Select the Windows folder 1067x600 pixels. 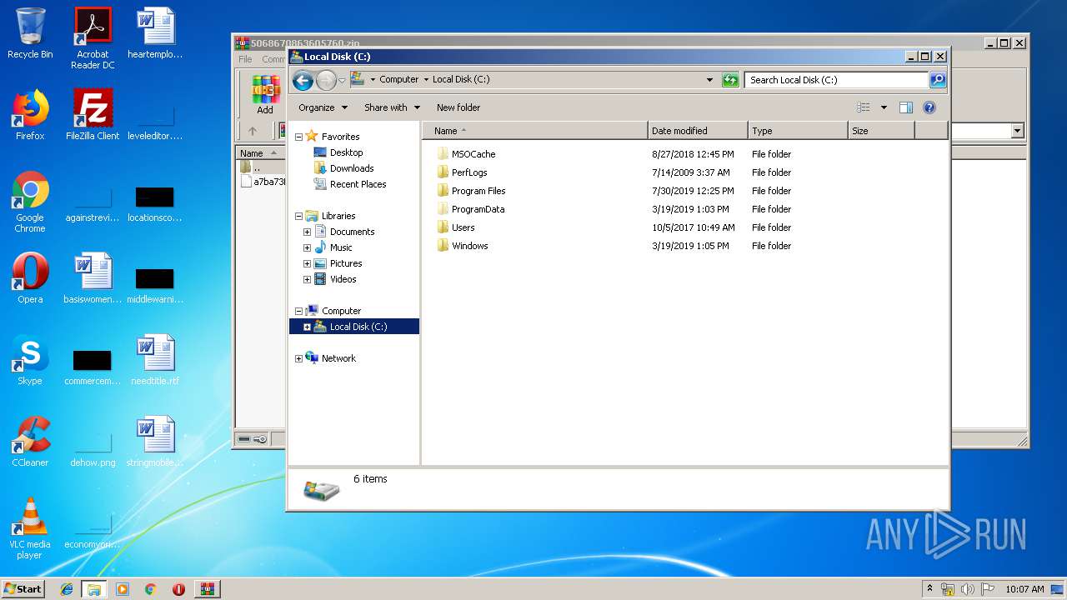469,246
